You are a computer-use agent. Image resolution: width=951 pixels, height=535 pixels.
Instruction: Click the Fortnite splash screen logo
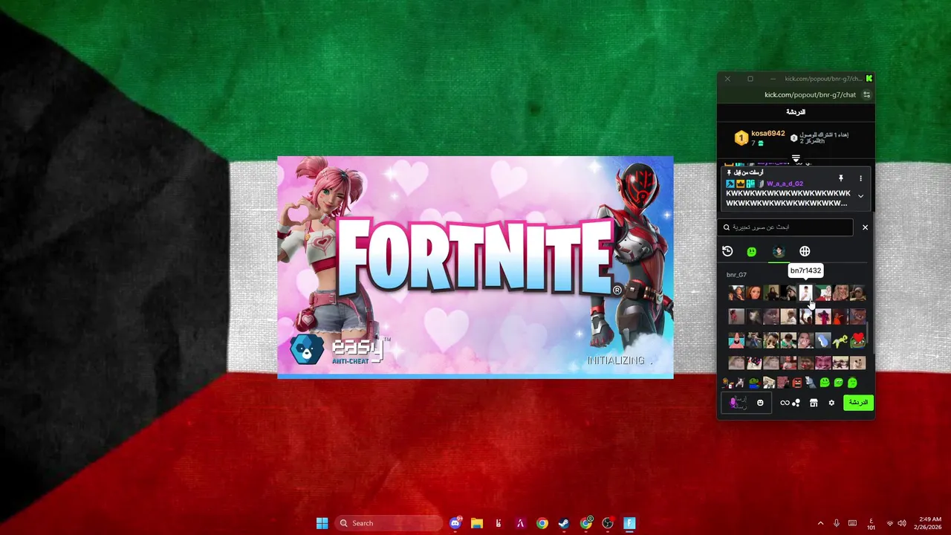(x=479, y=258)
